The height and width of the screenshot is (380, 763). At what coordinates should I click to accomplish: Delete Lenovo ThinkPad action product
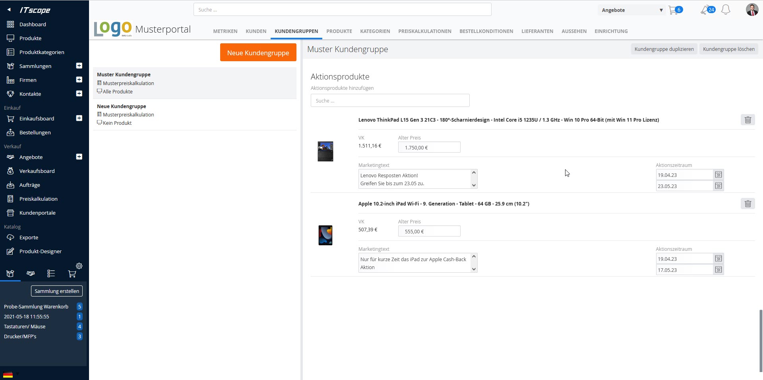click(748, 120)
